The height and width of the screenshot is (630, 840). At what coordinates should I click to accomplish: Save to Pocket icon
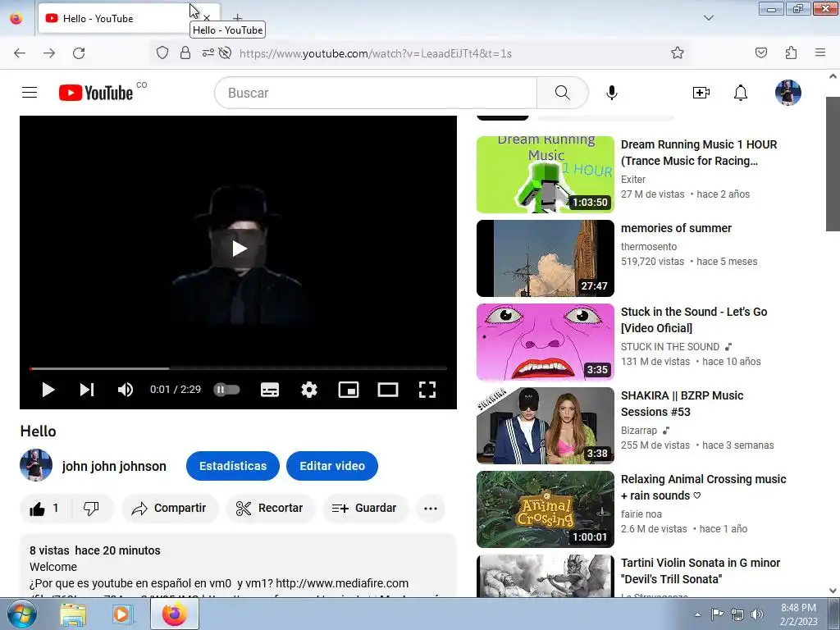pyautogui.click(x=760, y=52)
